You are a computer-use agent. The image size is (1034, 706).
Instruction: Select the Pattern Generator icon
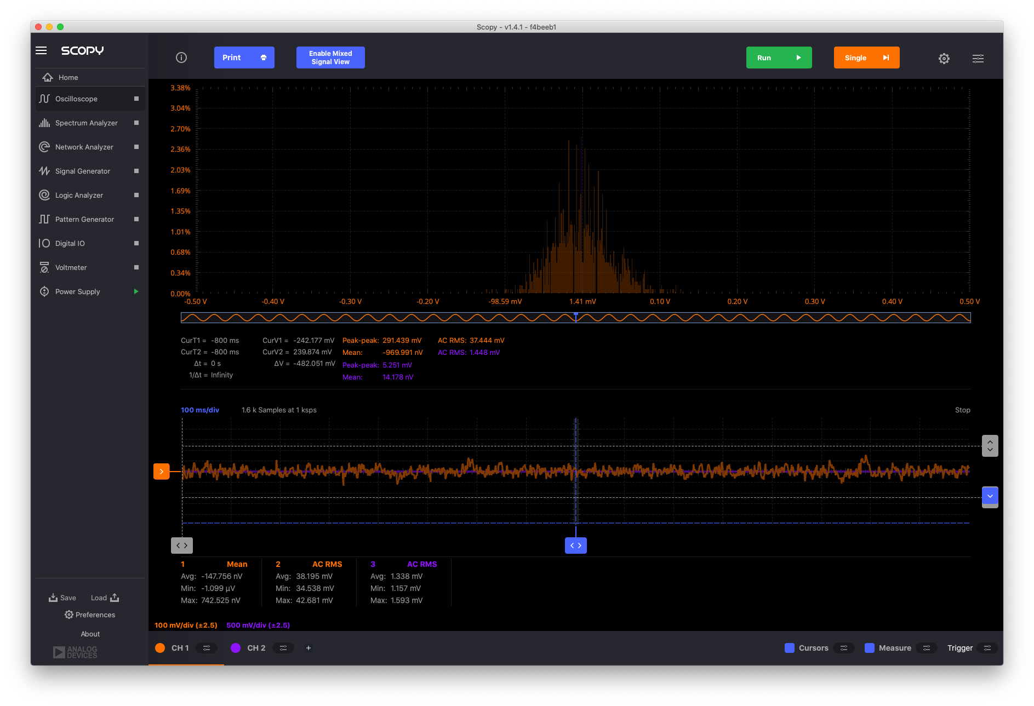[44, 219]
